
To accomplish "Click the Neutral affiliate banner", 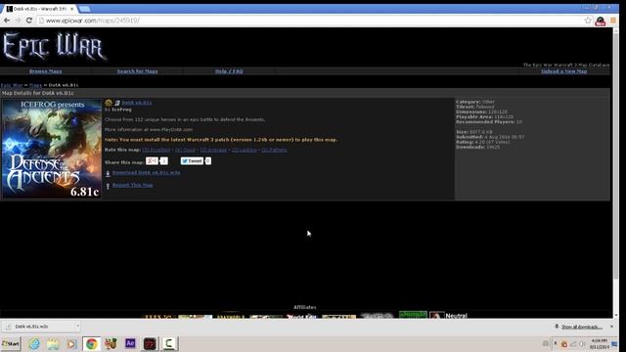I will [448, 315].
